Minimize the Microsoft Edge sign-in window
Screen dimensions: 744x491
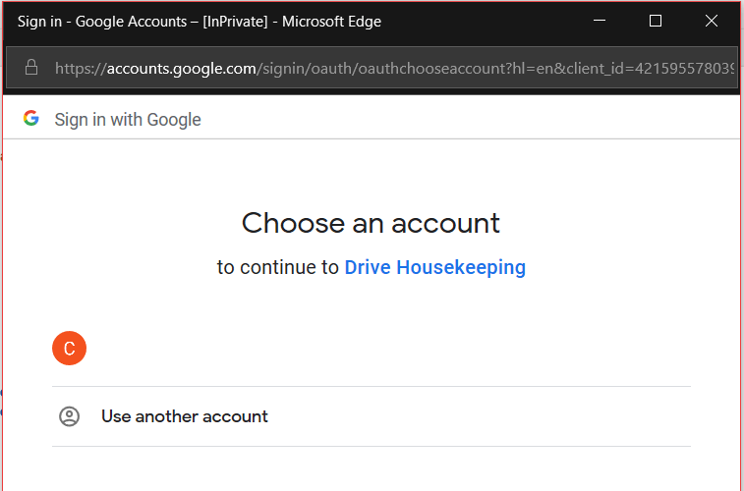coord(600,21)
